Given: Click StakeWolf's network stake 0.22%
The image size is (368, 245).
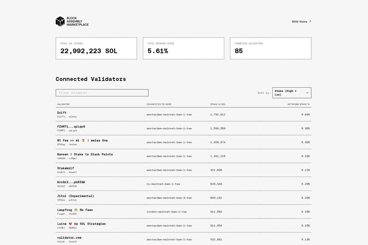Looking at the screenshot, I should click(x=305, y=170).
